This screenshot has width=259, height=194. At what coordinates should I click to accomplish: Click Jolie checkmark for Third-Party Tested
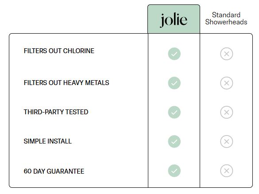174,112
